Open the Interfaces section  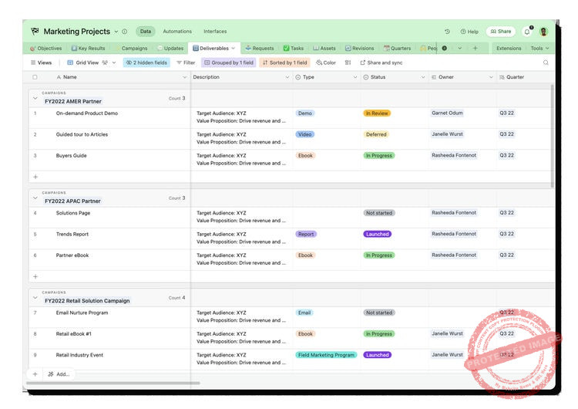click(x=215, y=32)
